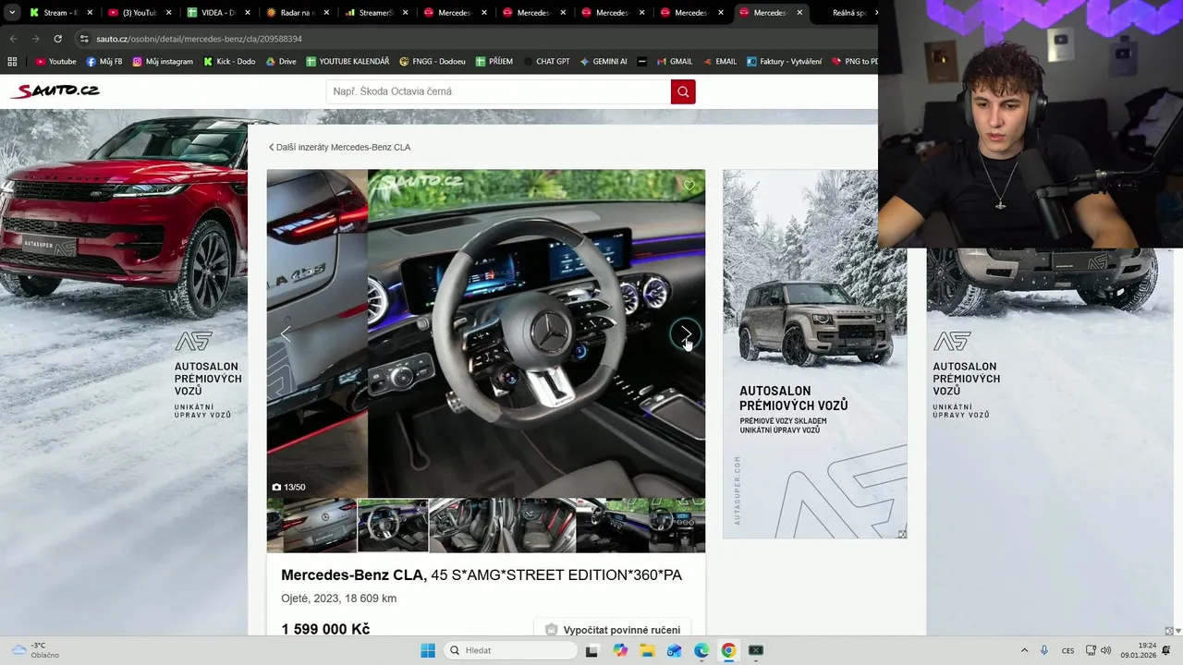
Task: Click the Sauto.cz logo
Action: [x=55, y=91]
